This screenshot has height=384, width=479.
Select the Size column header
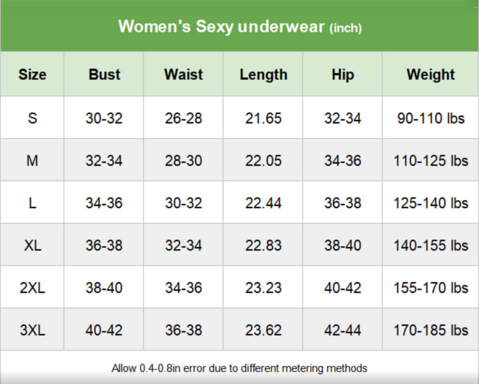32,74
